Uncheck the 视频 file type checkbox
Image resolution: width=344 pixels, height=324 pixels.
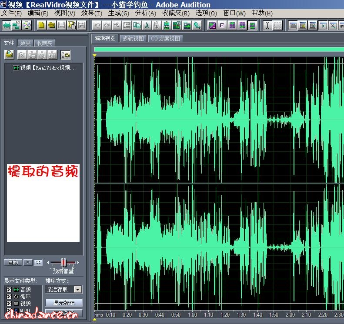pos(9,304)
